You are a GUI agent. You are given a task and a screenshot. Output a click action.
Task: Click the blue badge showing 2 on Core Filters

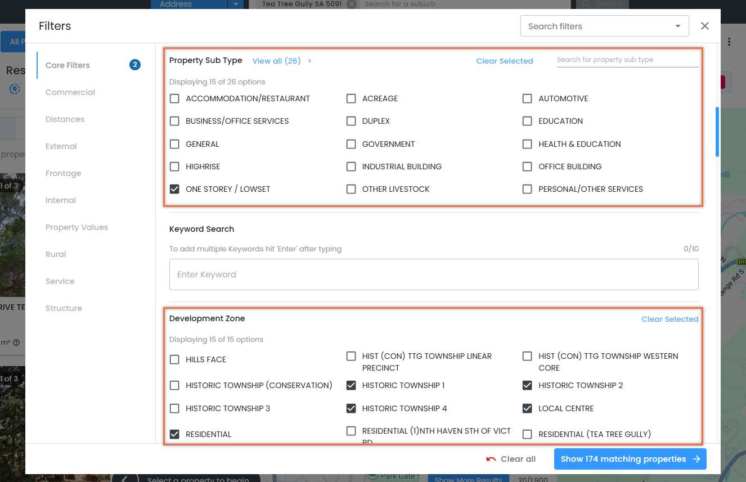[135, 65]
